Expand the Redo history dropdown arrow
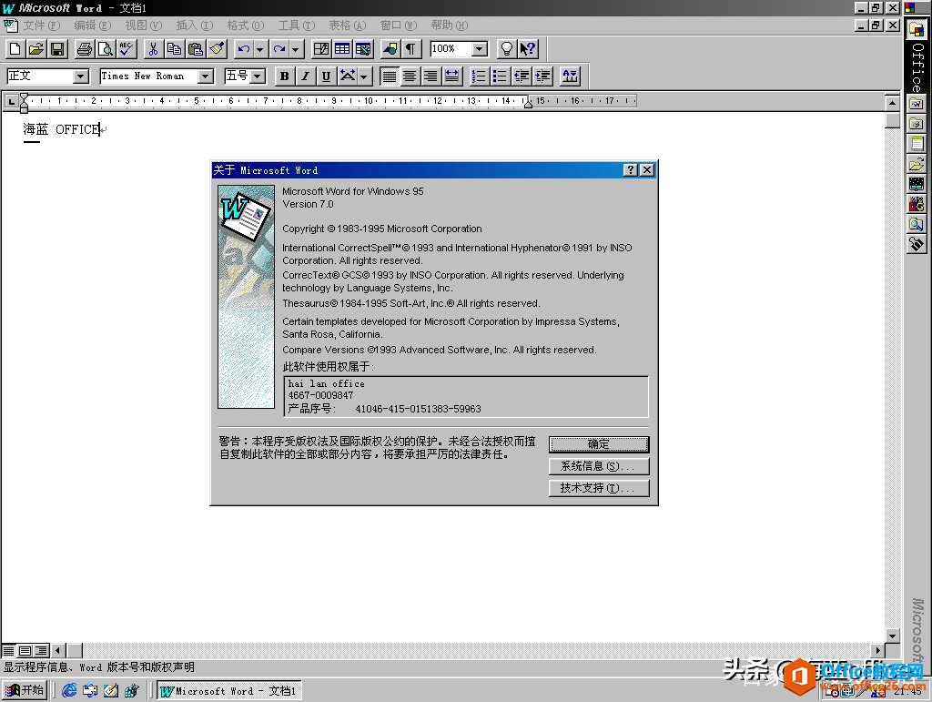The width and height of the screenshot is (932, 702). click(x=296, y=49)
